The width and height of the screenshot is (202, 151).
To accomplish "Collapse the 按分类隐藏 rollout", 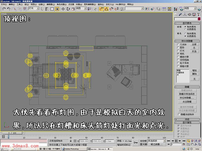I will click(x=187, y=41).
